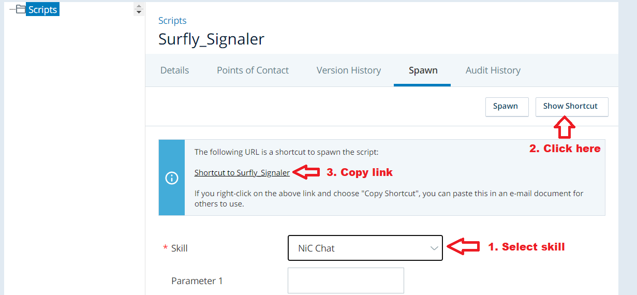Screen dimensions: 637x295
Task: Click the Show Shortcut button
Action: [x=571, y=107]
